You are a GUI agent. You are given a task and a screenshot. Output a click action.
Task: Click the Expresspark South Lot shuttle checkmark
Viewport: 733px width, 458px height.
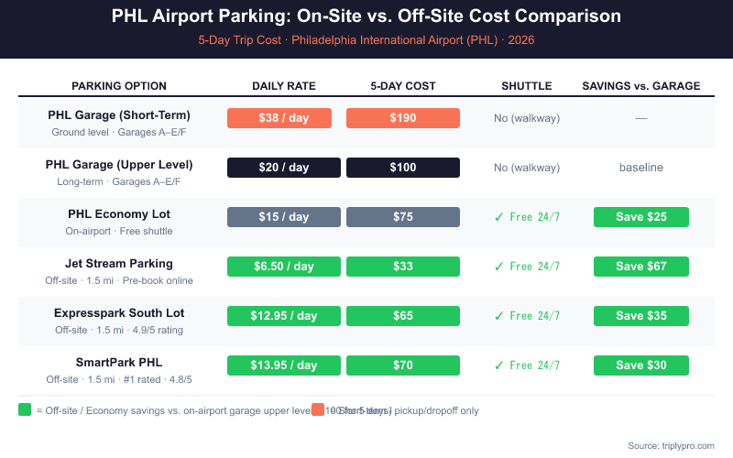[498, 316]
